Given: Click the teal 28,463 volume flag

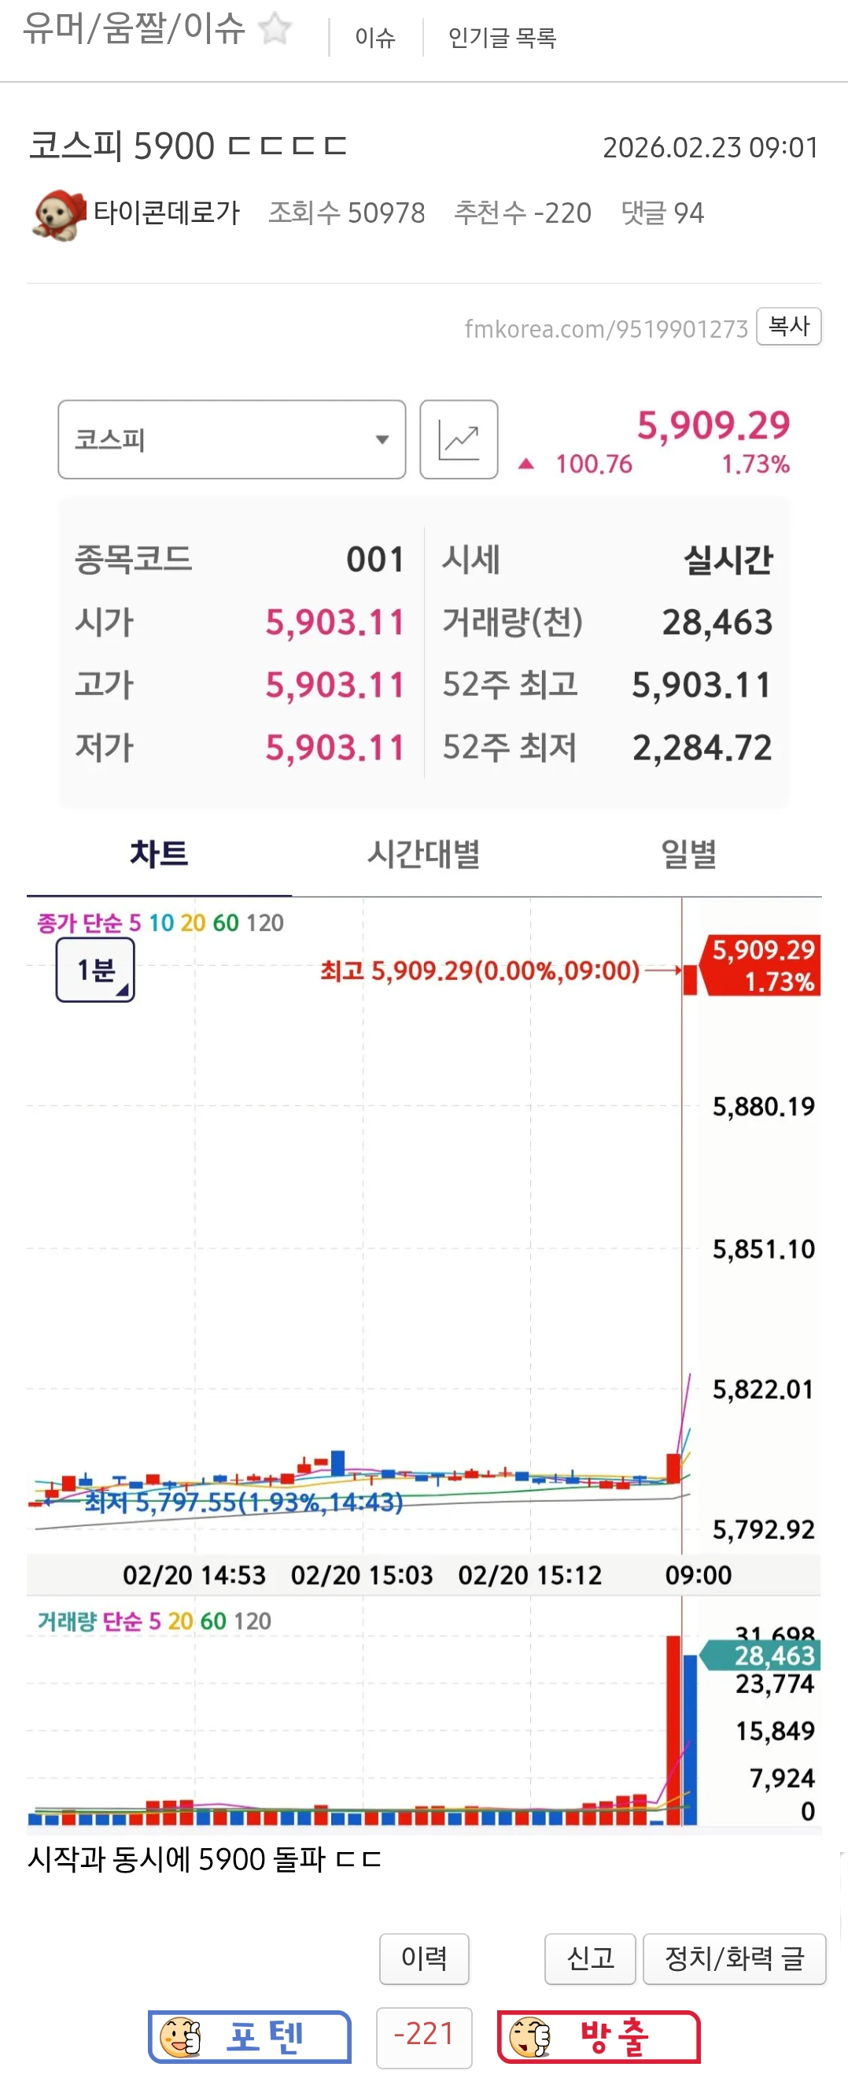Looking at the screenshot, I should tap(760, 1655).
